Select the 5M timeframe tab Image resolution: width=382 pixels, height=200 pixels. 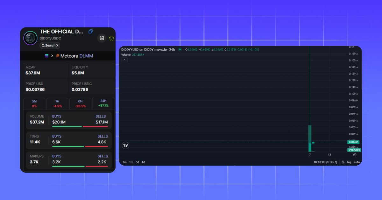(34, 104)
